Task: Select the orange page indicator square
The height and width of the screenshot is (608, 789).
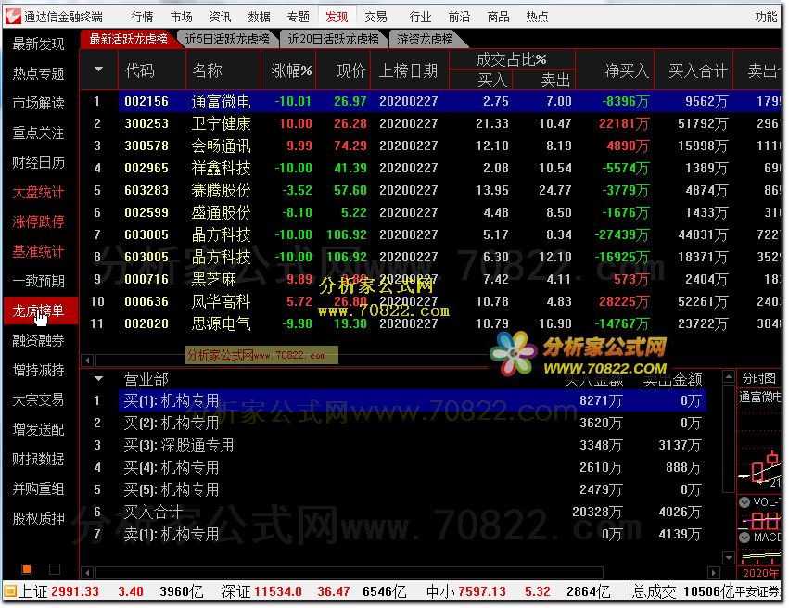Action: click(x=27, y=569)
